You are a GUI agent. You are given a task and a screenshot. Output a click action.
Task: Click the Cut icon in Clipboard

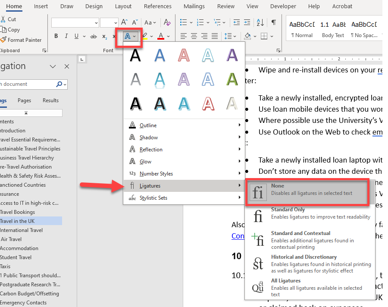pos(9,19)
